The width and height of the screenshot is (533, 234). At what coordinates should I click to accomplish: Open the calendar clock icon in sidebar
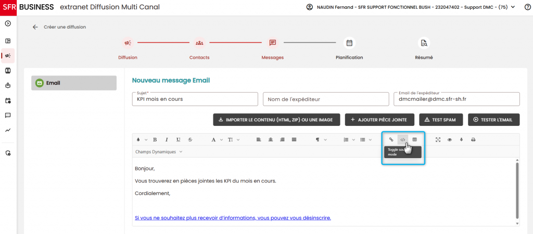point(8,100)
